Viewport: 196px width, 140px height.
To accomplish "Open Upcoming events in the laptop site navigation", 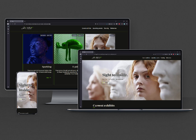I will coord(155,58).
